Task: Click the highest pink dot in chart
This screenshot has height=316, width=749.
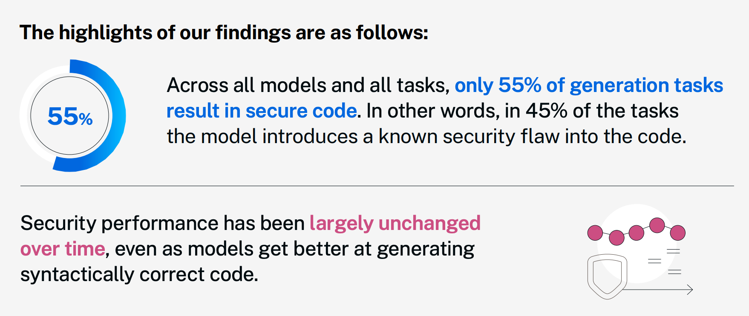Action: [x=657, y=225]
